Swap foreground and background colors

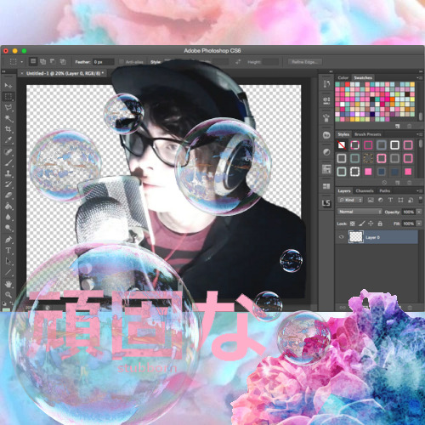[12, 303]
